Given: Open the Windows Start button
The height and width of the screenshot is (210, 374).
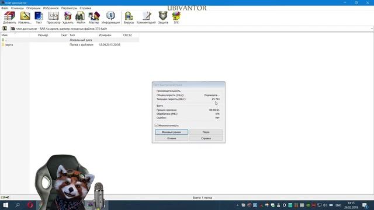Looking at the screenshot, I should coord(5,205).
